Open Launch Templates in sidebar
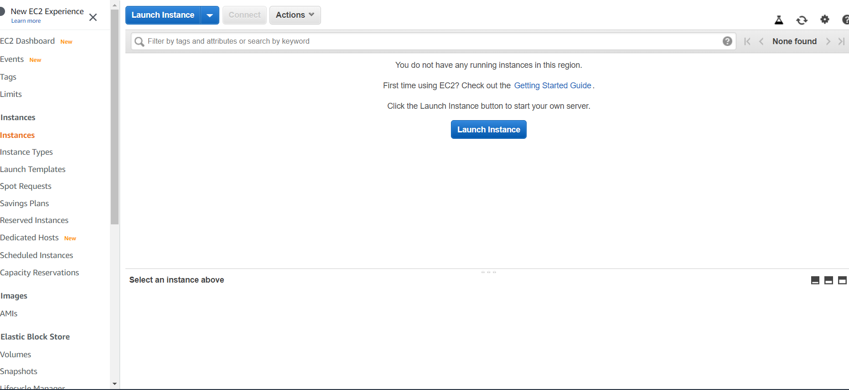The image size is (849, 390). click(33, 169)
